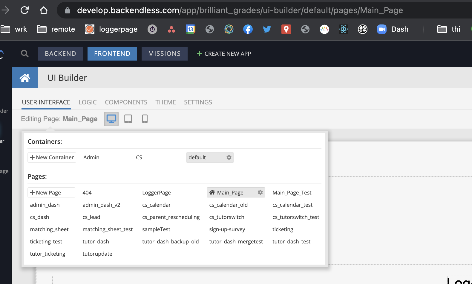Screen dimensions: 472x284
Task: Switch to LOGIC tab
Action: [88, 102]
